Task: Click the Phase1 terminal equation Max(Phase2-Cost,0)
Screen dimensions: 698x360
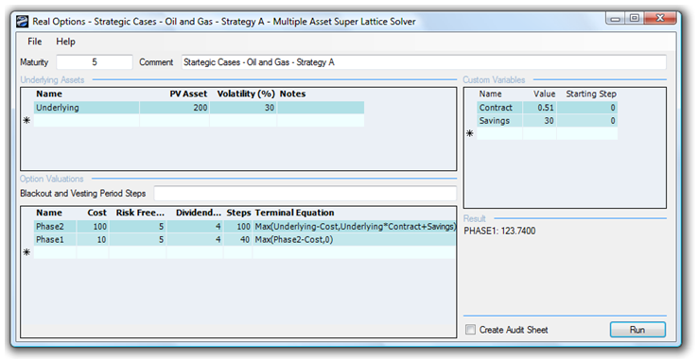Action: pyautogui.click(x=294, y=240)
